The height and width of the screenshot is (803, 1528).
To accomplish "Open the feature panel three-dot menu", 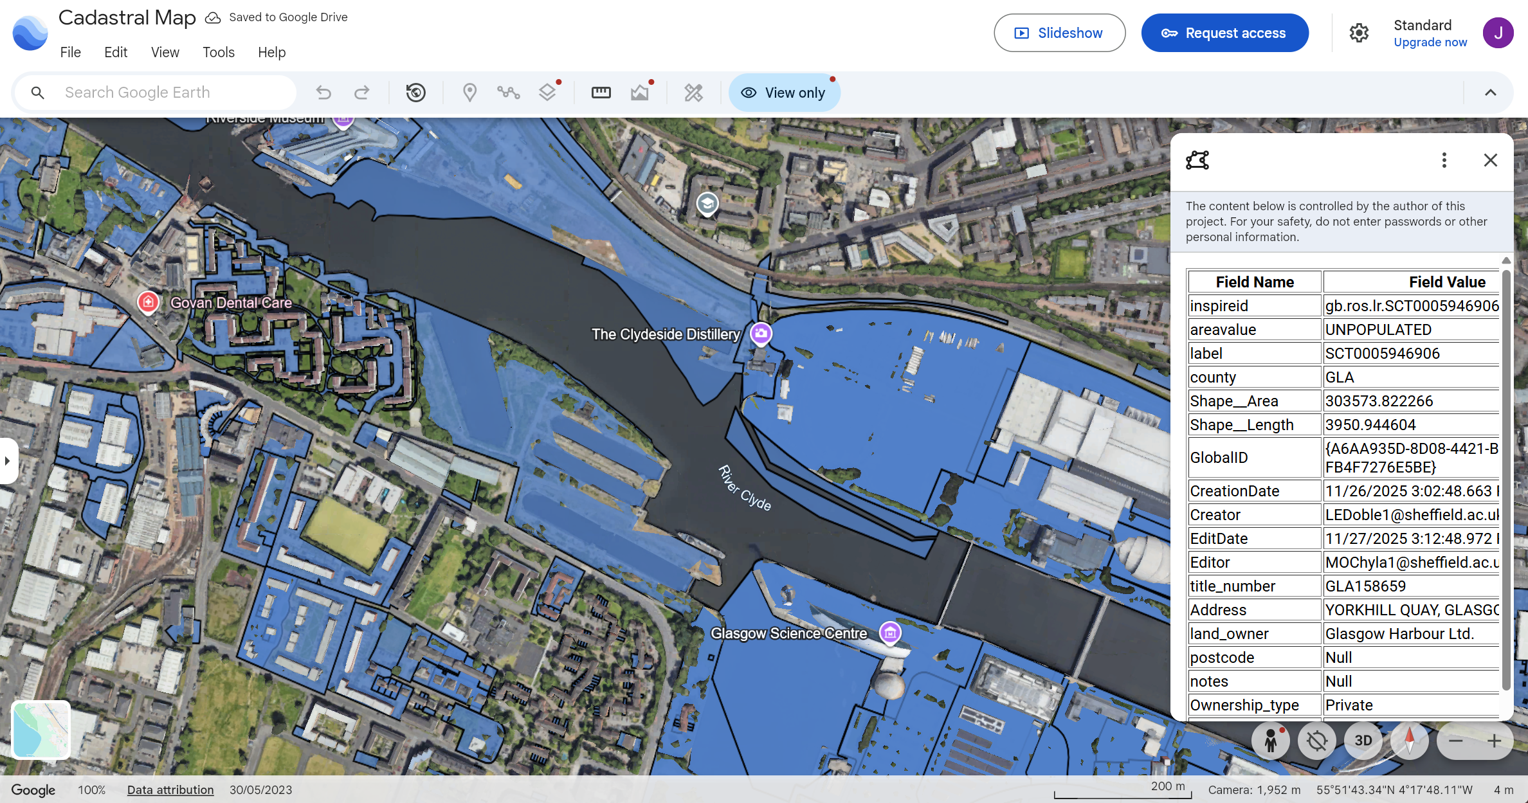I will (1444, 160).
